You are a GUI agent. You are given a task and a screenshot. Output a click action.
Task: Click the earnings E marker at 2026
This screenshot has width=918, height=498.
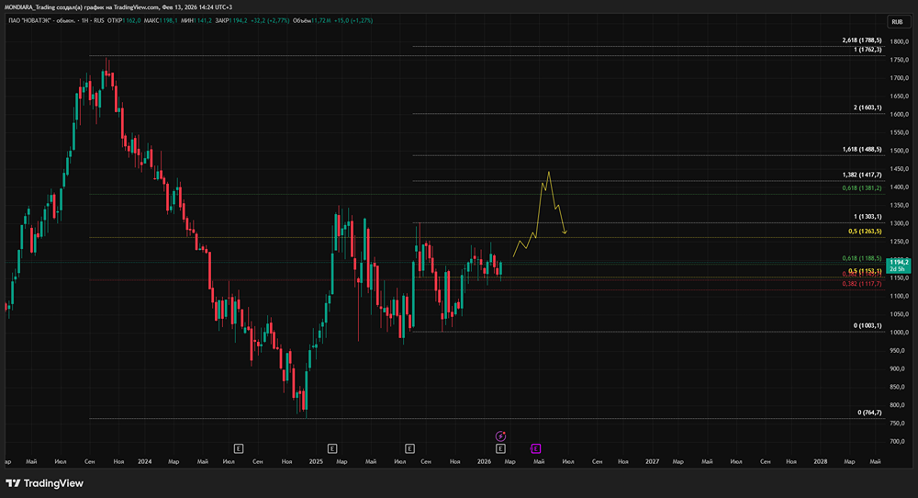[x=500, y=448]
